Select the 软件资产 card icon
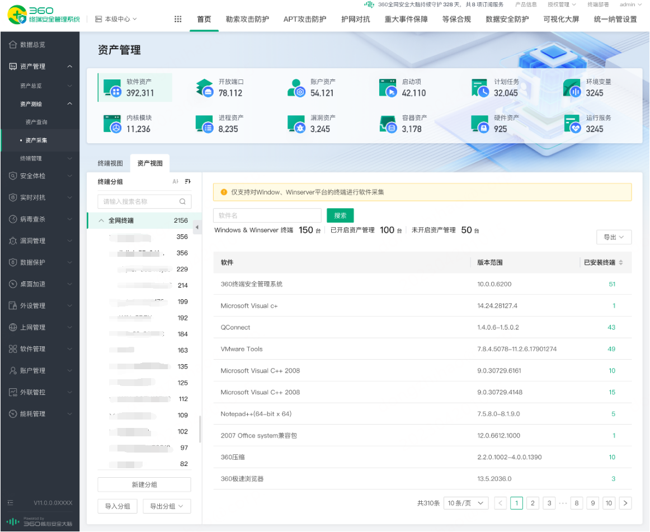The image size is (650, 532). pyautogui.click(x=112, y=87)
